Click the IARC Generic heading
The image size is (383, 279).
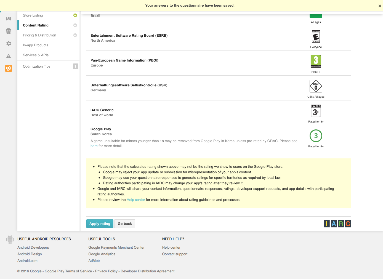click(x=102, y=110)
